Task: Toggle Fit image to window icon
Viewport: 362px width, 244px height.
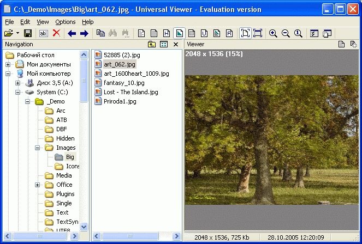Action: (245, 33)
